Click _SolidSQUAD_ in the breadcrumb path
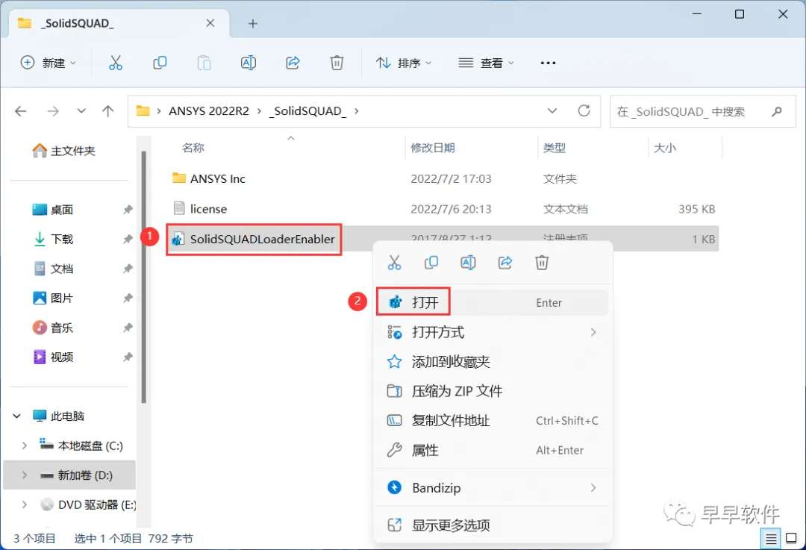 click(308, 111)
